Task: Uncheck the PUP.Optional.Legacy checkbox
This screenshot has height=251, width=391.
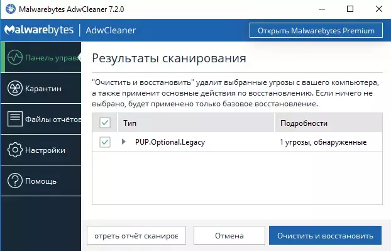Action: 105,142
